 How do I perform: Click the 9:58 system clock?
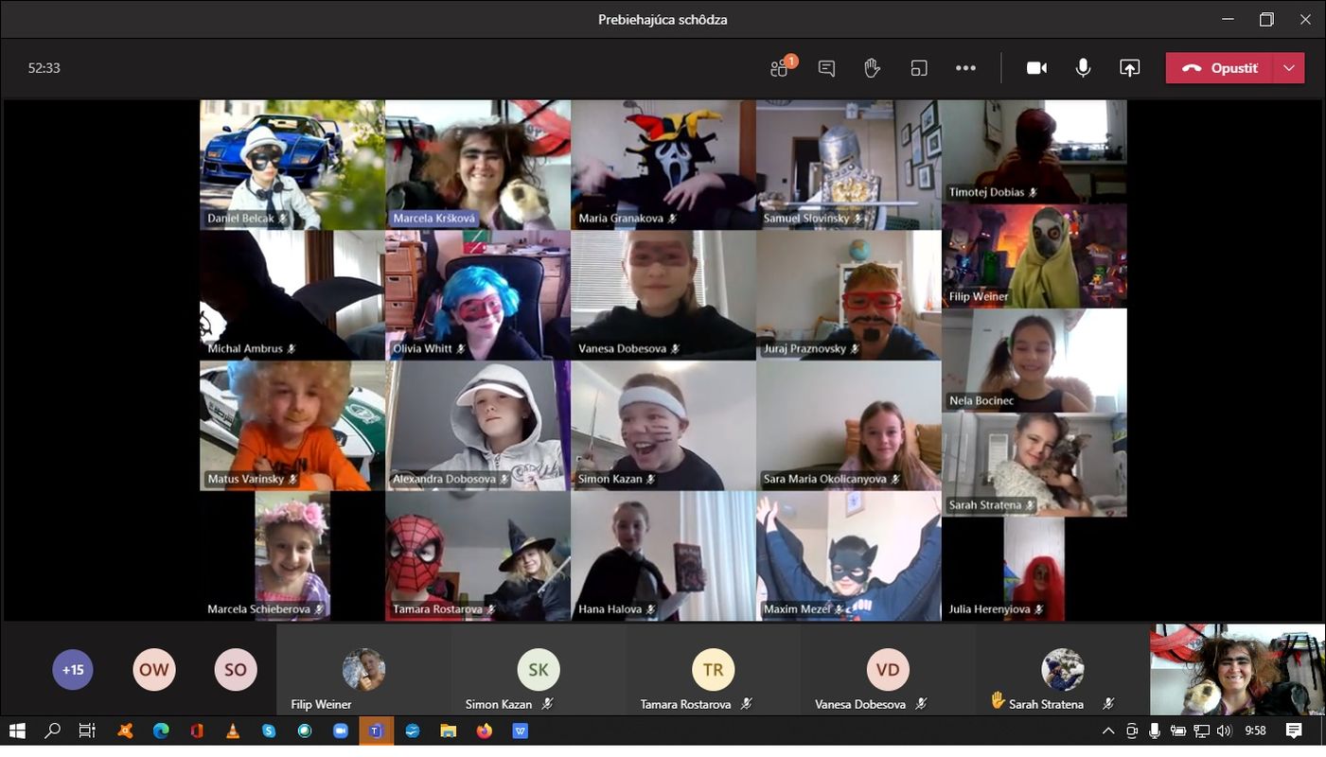click(x=1256, y=731)
